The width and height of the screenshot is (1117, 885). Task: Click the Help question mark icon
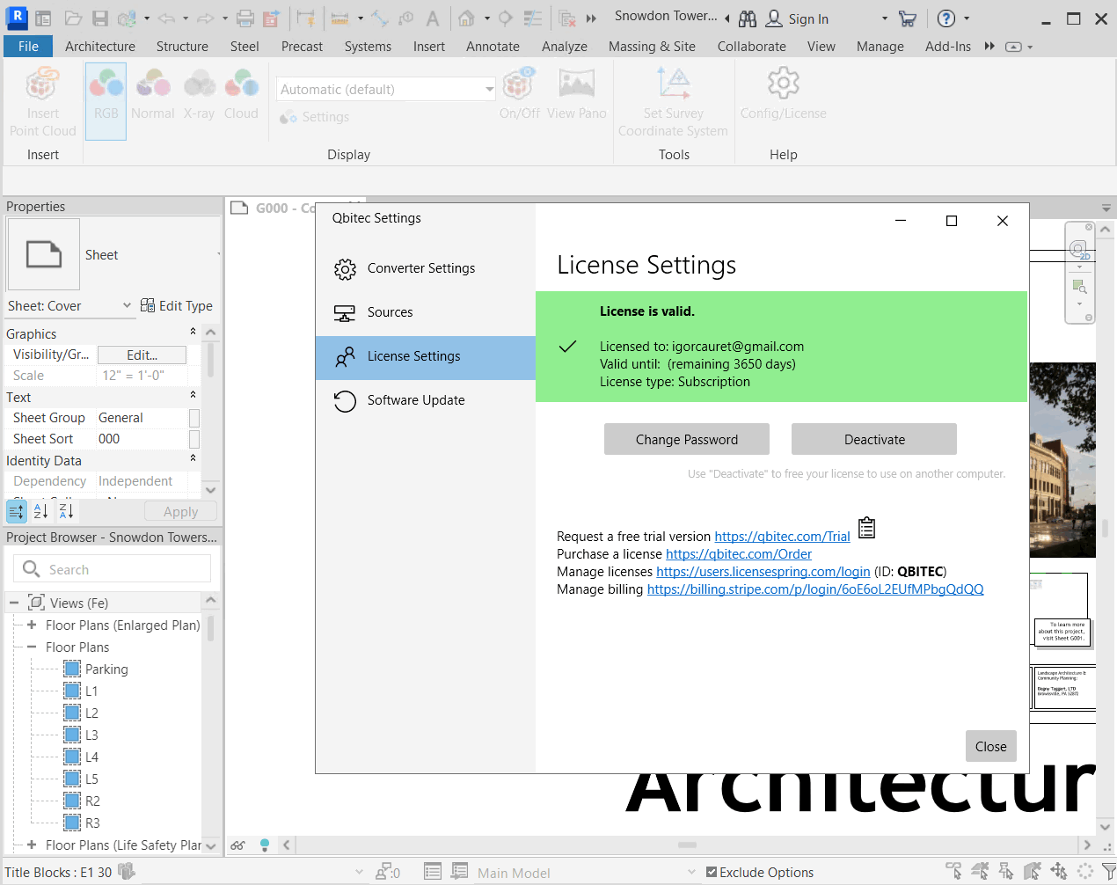[x=946, y=18]
